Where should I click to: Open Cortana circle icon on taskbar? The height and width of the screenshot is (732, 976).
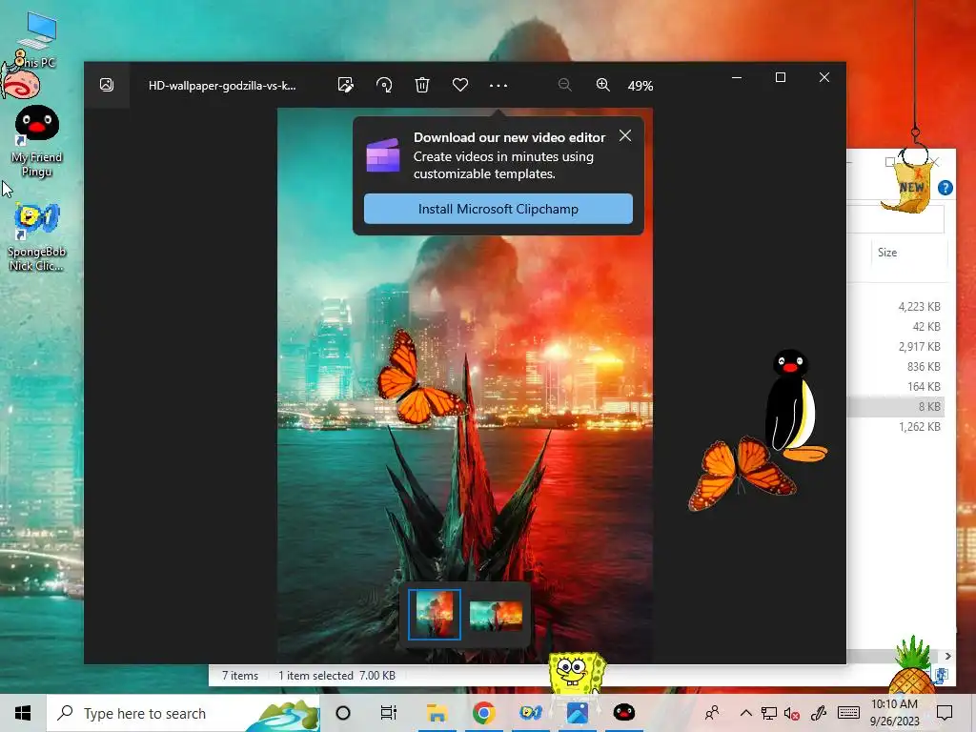pyautogui.click(x=343, y=713)
